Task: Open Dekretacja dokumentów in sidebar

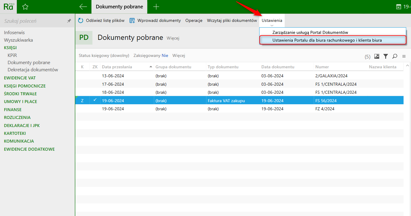Action: tap(33, 70)
